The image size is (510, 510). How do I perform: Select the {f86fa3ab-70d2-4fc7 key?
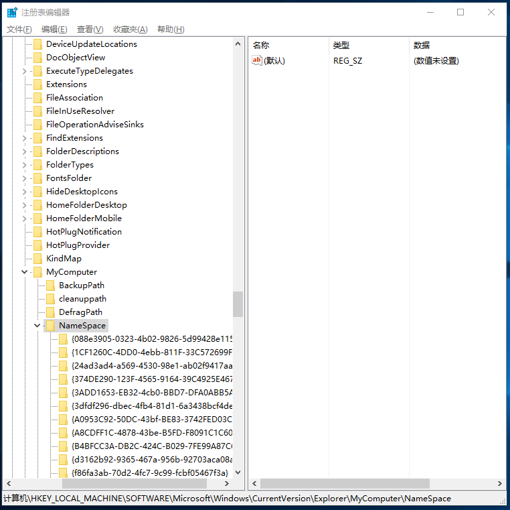pyautogui.click(x=150, y=472)
